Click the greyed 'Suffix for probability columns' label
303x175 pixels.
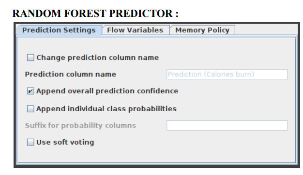click(80, 126)
